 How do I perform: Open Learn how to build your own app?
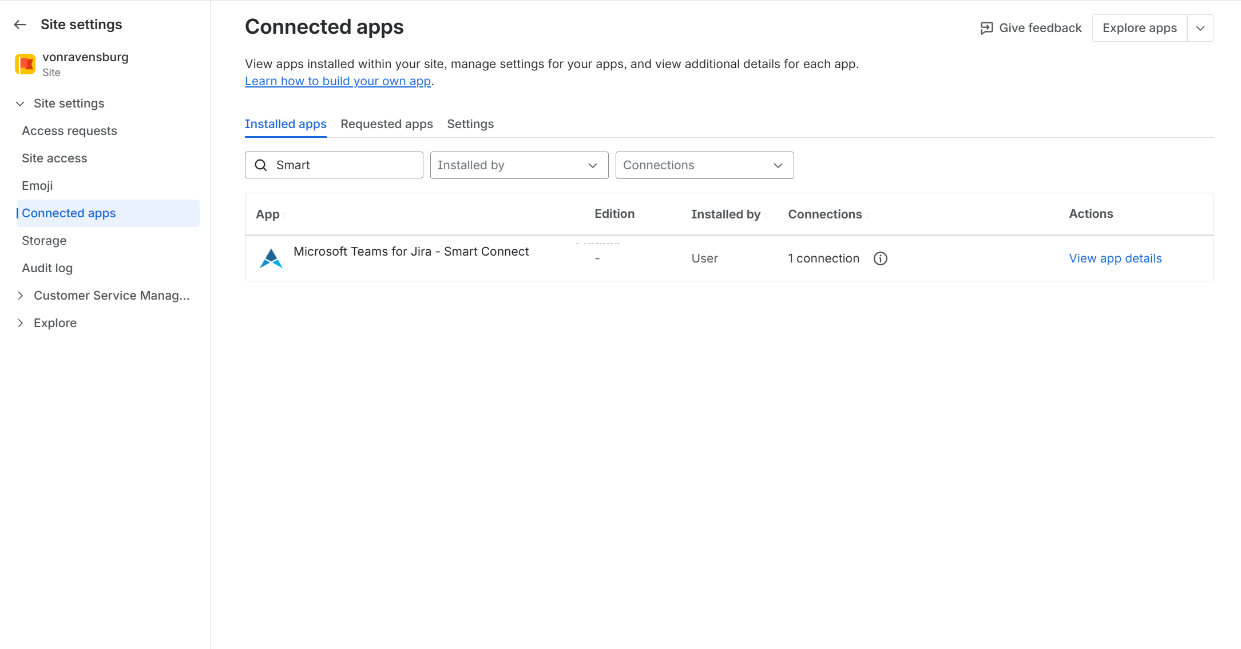coord(338,81)
